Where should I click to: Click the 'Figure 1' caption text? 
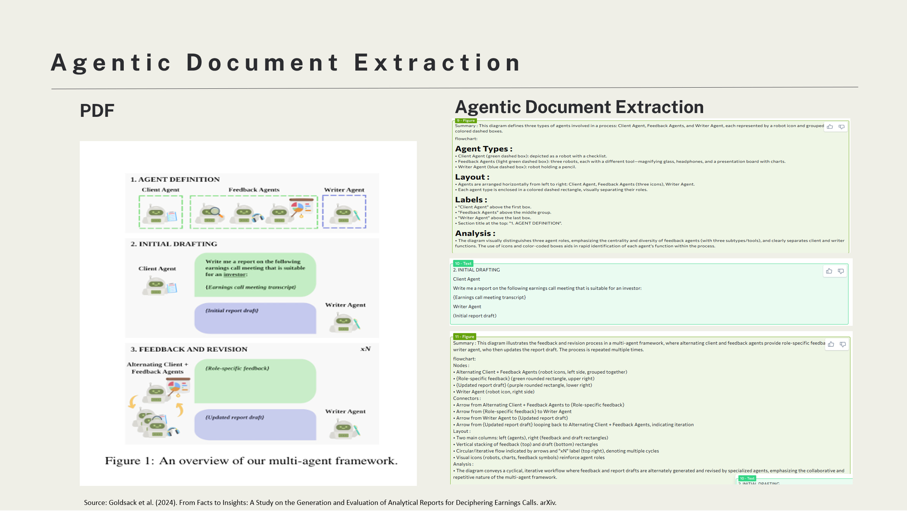point(251,461)
